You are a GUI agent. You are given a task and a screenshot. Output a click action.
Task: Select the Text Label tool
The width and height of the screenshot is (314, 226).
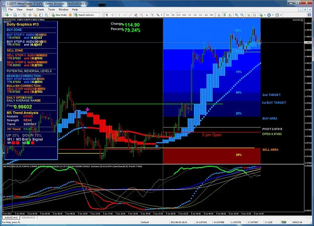pos(152,15)
